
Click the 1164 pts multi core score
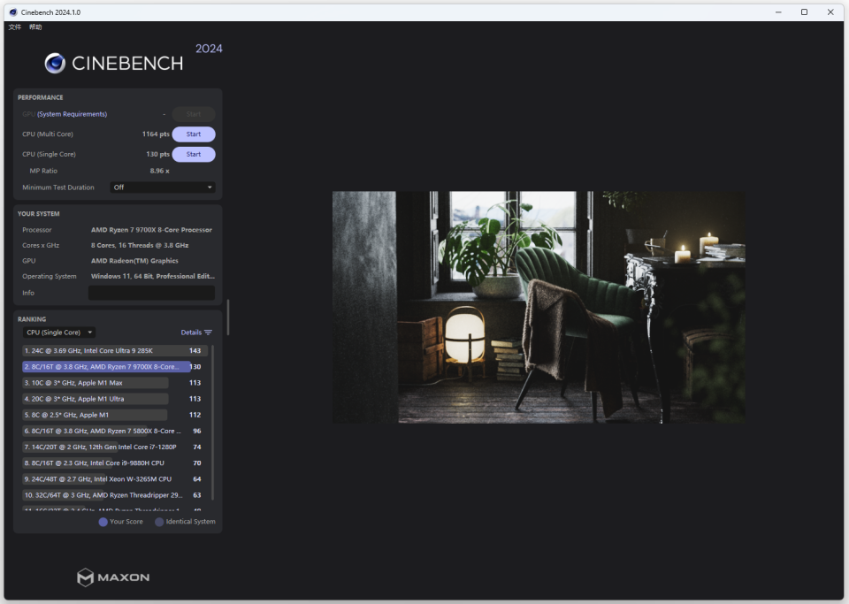click(x=156, y=134)
